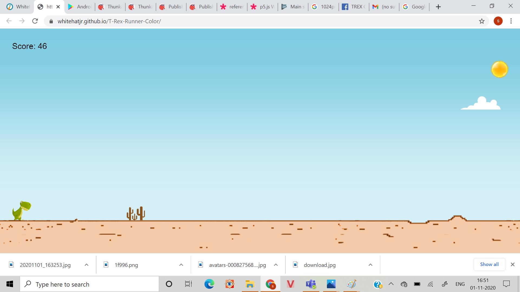520x292 pixels.
Task: Expand options for avatars-000827568 download
Action: point(276,265)
